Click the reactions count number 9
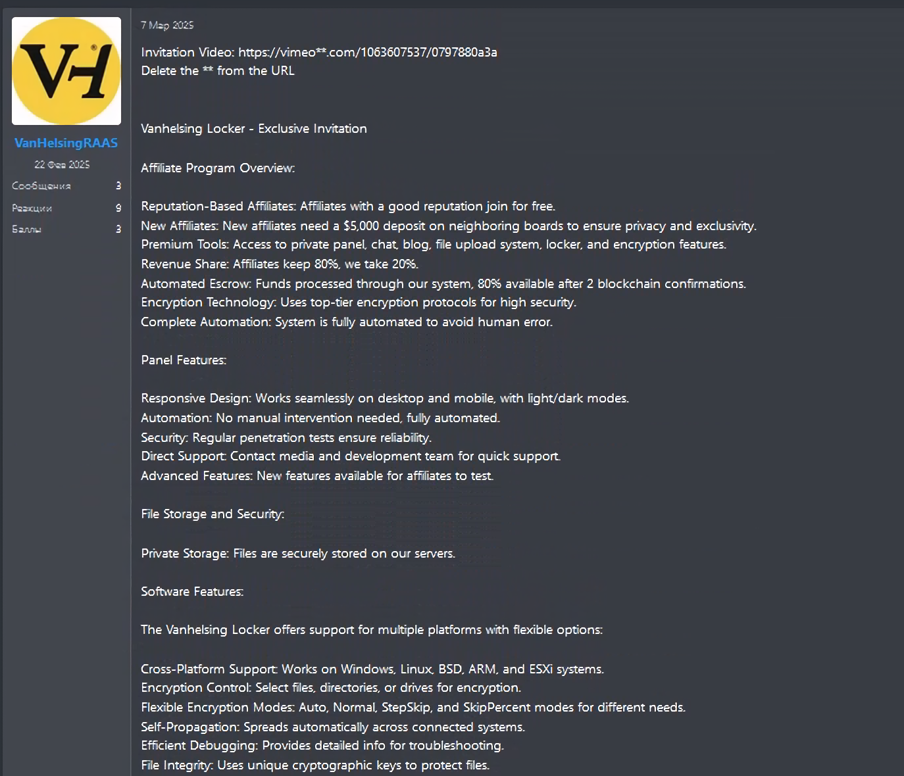Viewport: 904px width, 776px height. click(118, 208)
